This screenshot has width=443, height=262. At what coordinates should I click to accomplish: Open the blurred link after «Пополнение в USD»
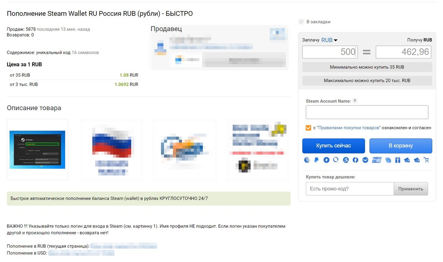pyautogui.click(x=82, y=253)
